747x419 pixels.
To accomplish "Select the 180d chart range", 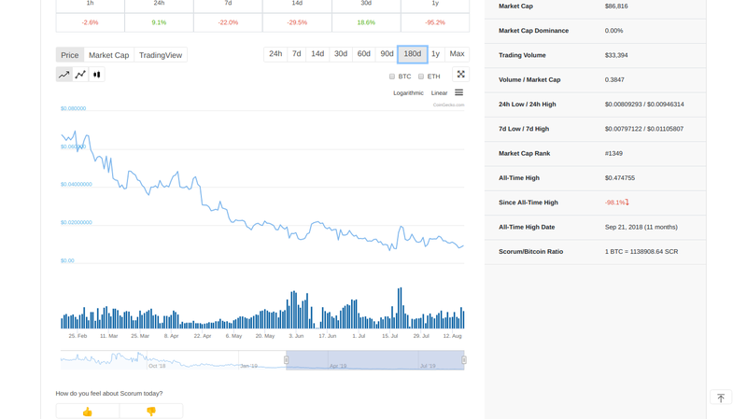I will pos(413,54).
